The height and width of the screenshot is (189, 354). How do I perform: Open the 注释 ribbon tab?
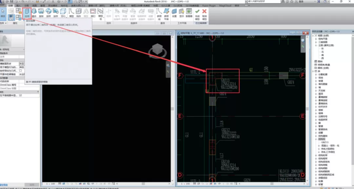click(26, 5)
